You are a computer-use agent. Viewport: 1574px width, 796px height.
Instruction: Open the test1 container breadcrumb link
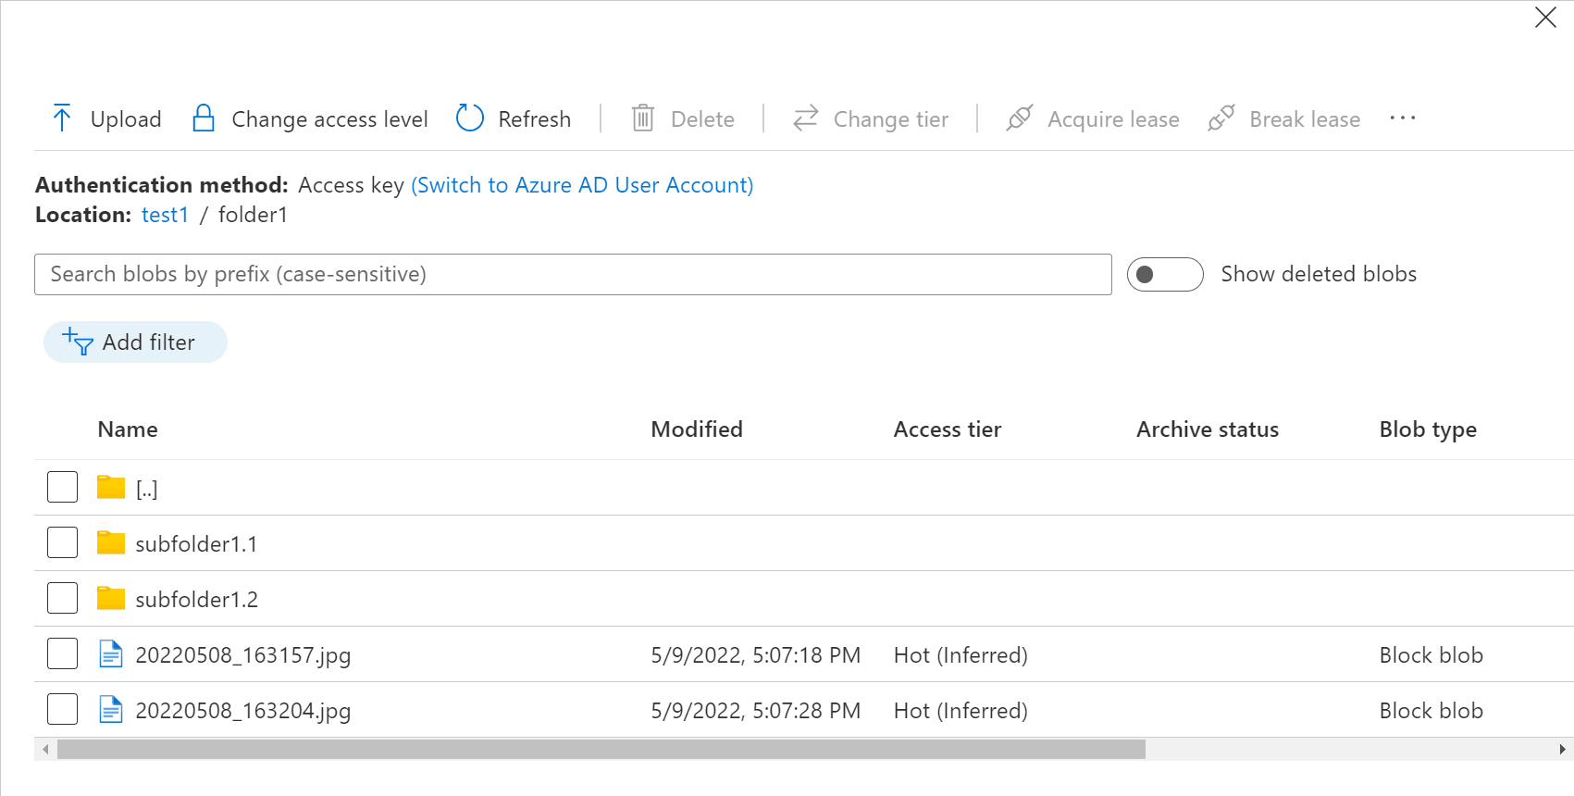pyautogui.click(x=165, y=215)
